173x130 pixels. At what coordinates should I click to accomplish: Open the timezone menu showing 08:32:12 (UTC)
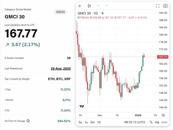click(135, 122)
